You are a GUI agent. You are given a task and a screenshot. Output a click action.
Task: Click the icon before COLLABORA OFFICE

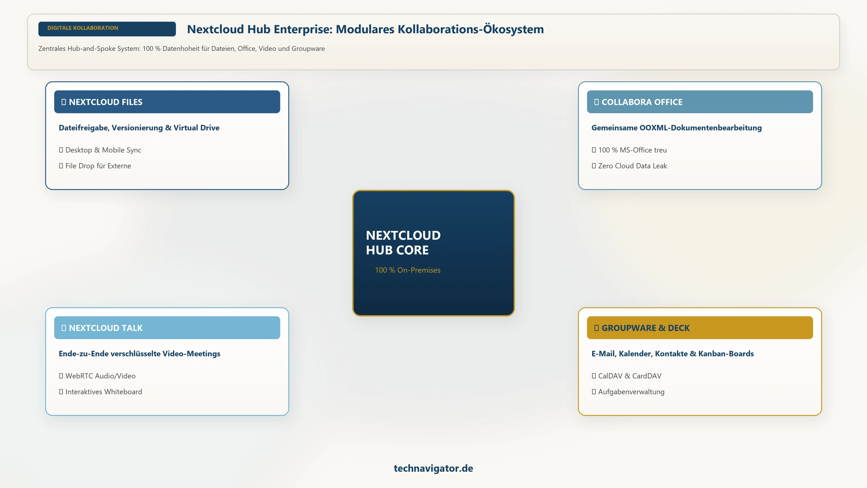click(597, 102)
